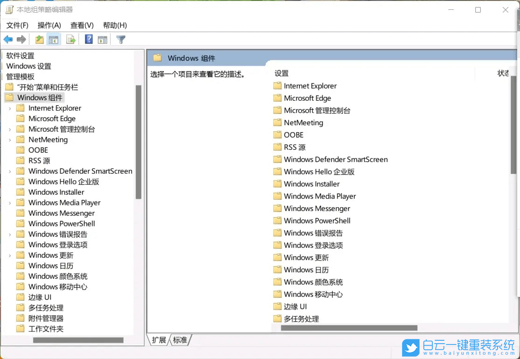Expand the Internet Explorer tree branch
The width and height of the screenshot is (520, 359).
[x=10, y=108]
